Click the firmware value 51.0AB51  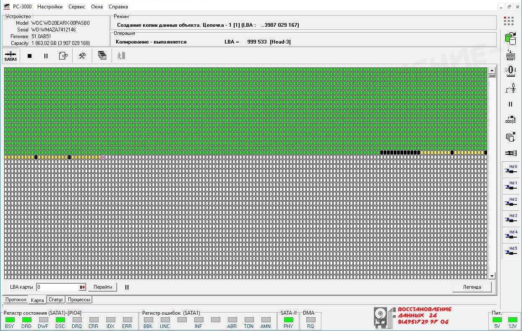pyautogui.click(x=42, y=36)
